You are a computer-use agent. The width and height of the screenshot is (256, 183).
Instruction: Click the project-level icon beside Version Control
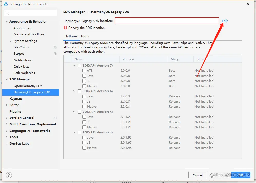click(55, 118)
